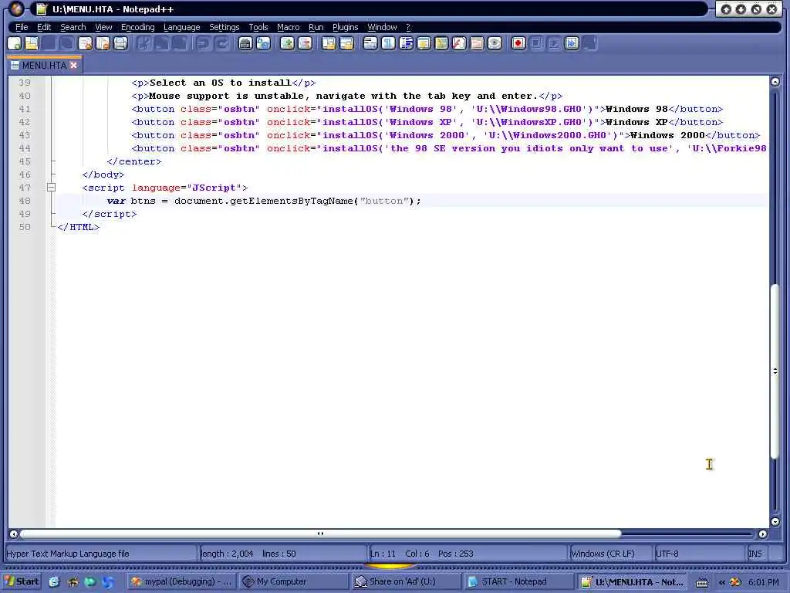Expand hidden tray icons chevron in taskbar

(722, 582)
